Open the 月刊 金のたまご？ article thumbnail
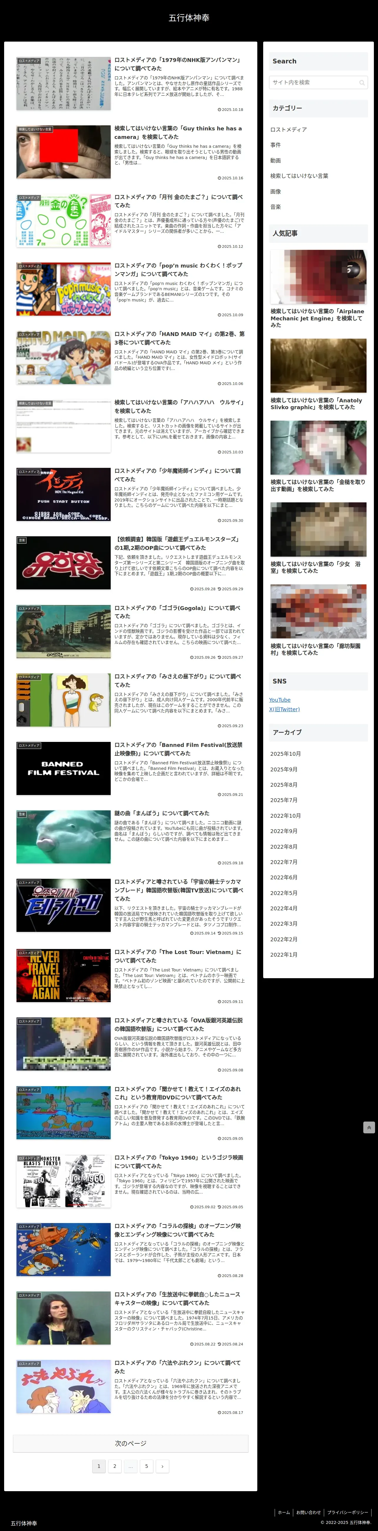 click(x=64, y=220)
